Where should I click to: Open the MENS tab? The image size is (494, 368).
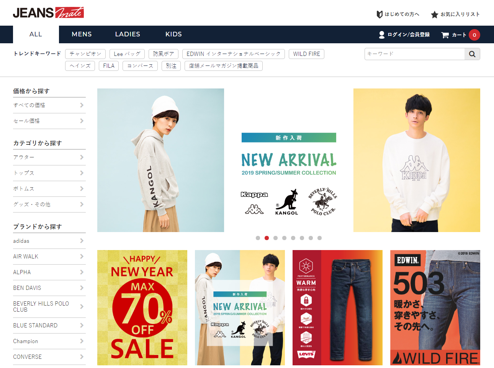(82, 34)
